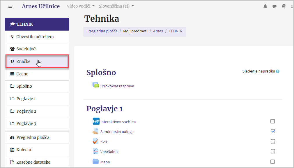Click the folder icon beside Poglavje 3
Screen dimensions: 294x168
[x=12, y=123]
